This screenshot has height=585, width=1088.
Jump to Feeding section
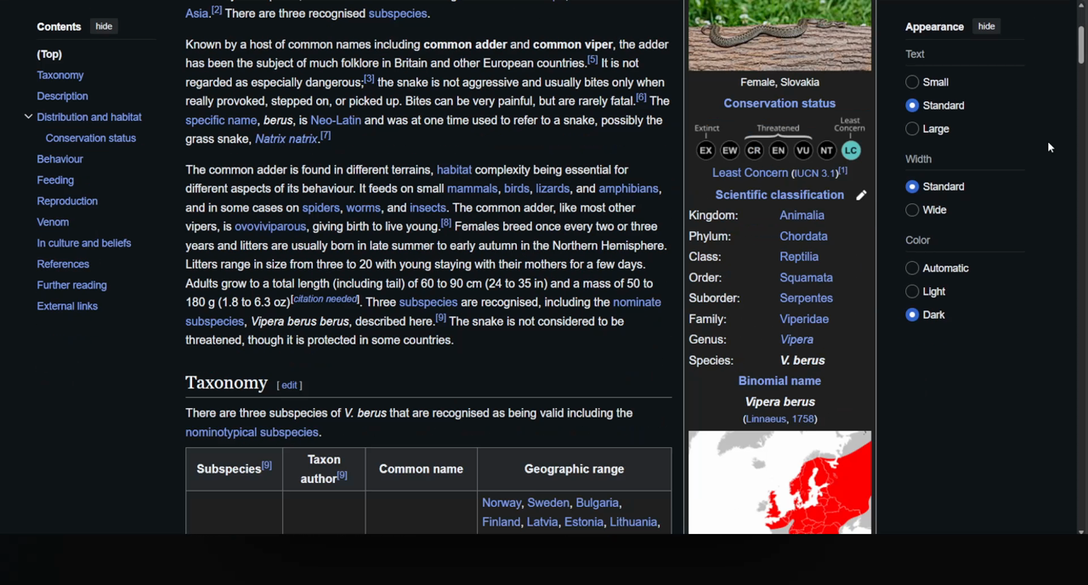55,180
